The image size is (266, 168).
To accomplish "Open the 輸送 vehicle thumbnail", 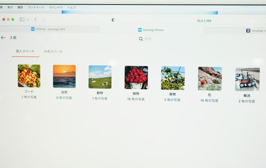I will click(x=248, y=79).
